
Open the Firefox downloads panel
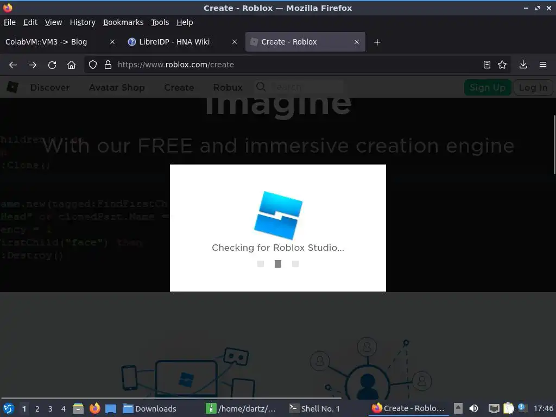[523, 65]
